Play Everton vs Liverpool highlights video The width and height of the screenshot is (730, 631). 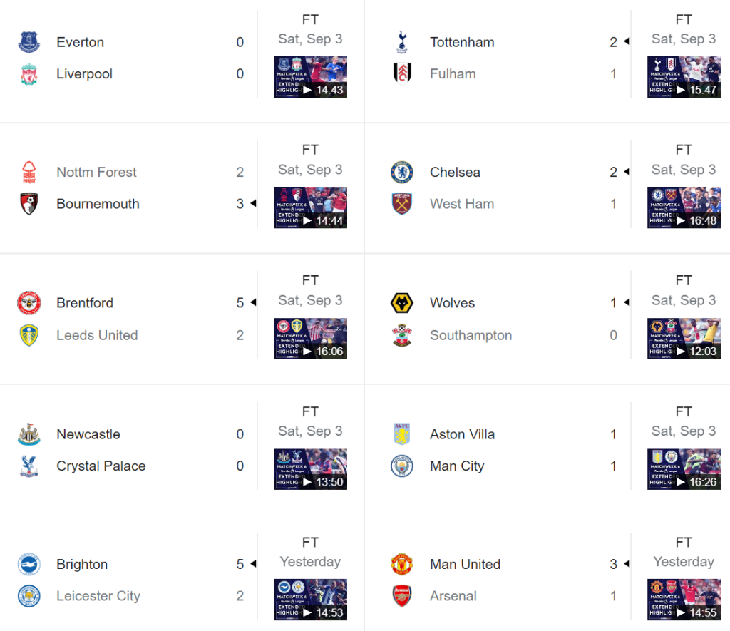click(310, 77)
